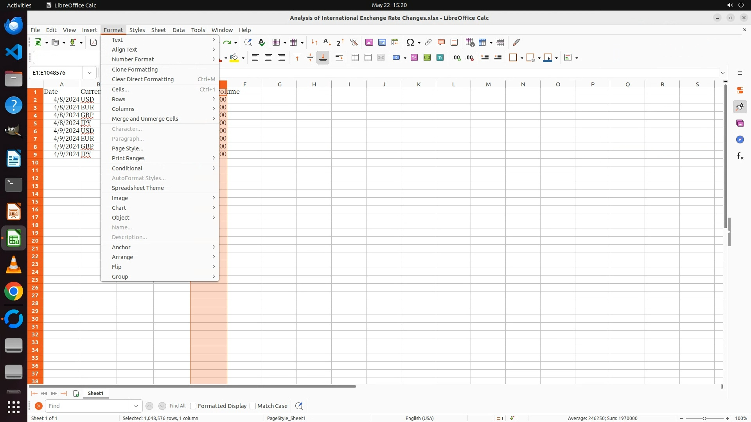Viewport: 751px width, 422px height.
Task: Click the Insert Special Character omega icon
Action: [x=410, y=42]
